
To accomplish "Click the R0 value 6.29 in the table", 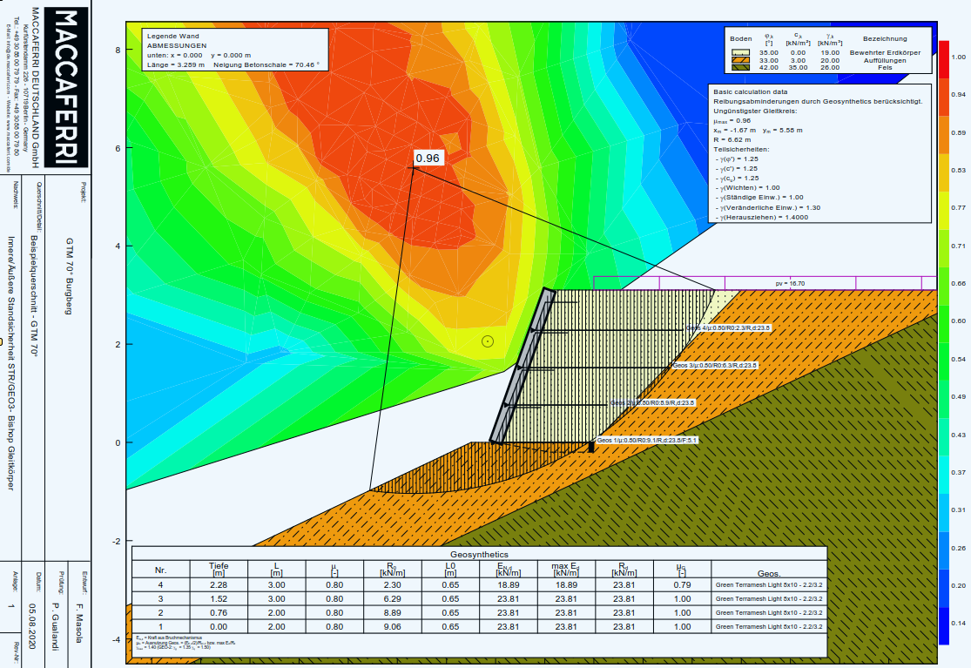I will pyautogui.click(x=393, y=599).
